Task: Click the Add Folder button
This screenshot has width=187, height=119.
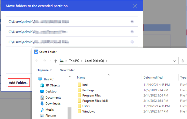Action: (18, 83)
